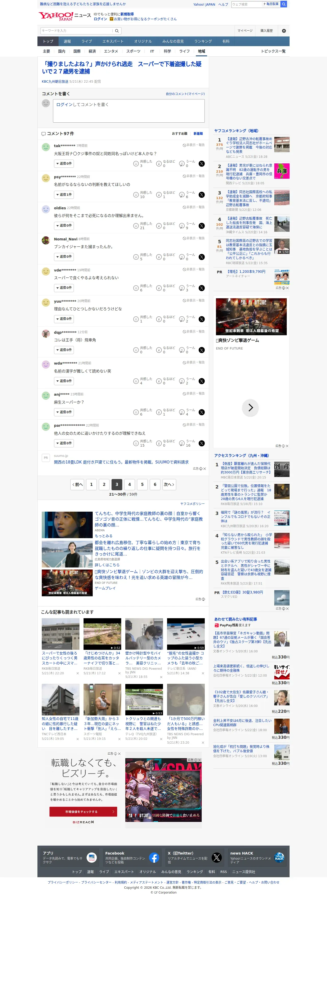
Task: Open the Facebook icon in footer
Action: click(154, 857)
